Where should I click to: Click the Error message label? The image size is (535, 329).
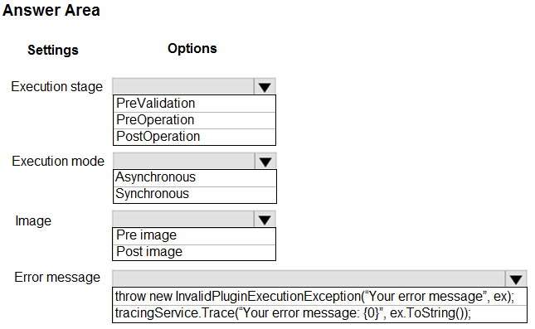[x=57, y=277]
